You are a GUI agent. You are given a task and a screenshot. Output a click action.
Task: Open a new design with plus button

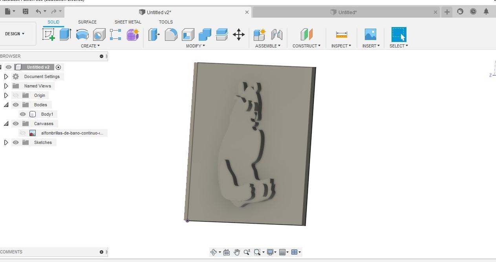[x=447, y=12]
